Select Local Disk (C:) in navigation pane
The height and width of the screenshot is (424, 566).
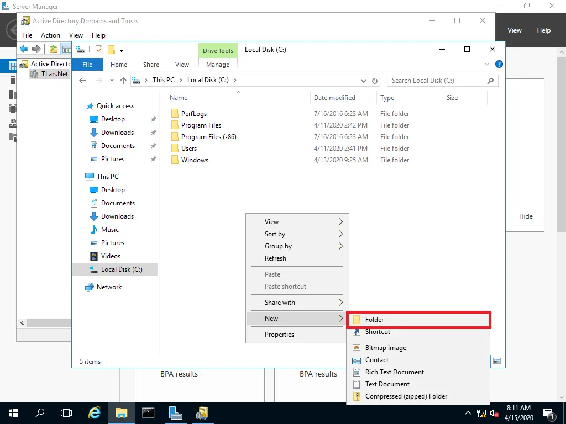click(x=115, y=269)
